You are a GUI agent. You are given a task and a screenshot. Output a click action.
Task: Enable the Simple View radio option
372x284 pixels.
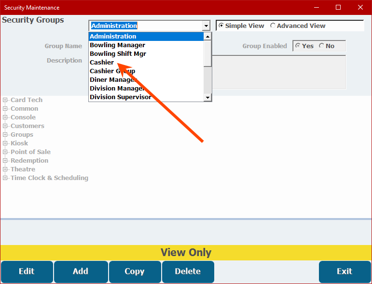[221, 26]
